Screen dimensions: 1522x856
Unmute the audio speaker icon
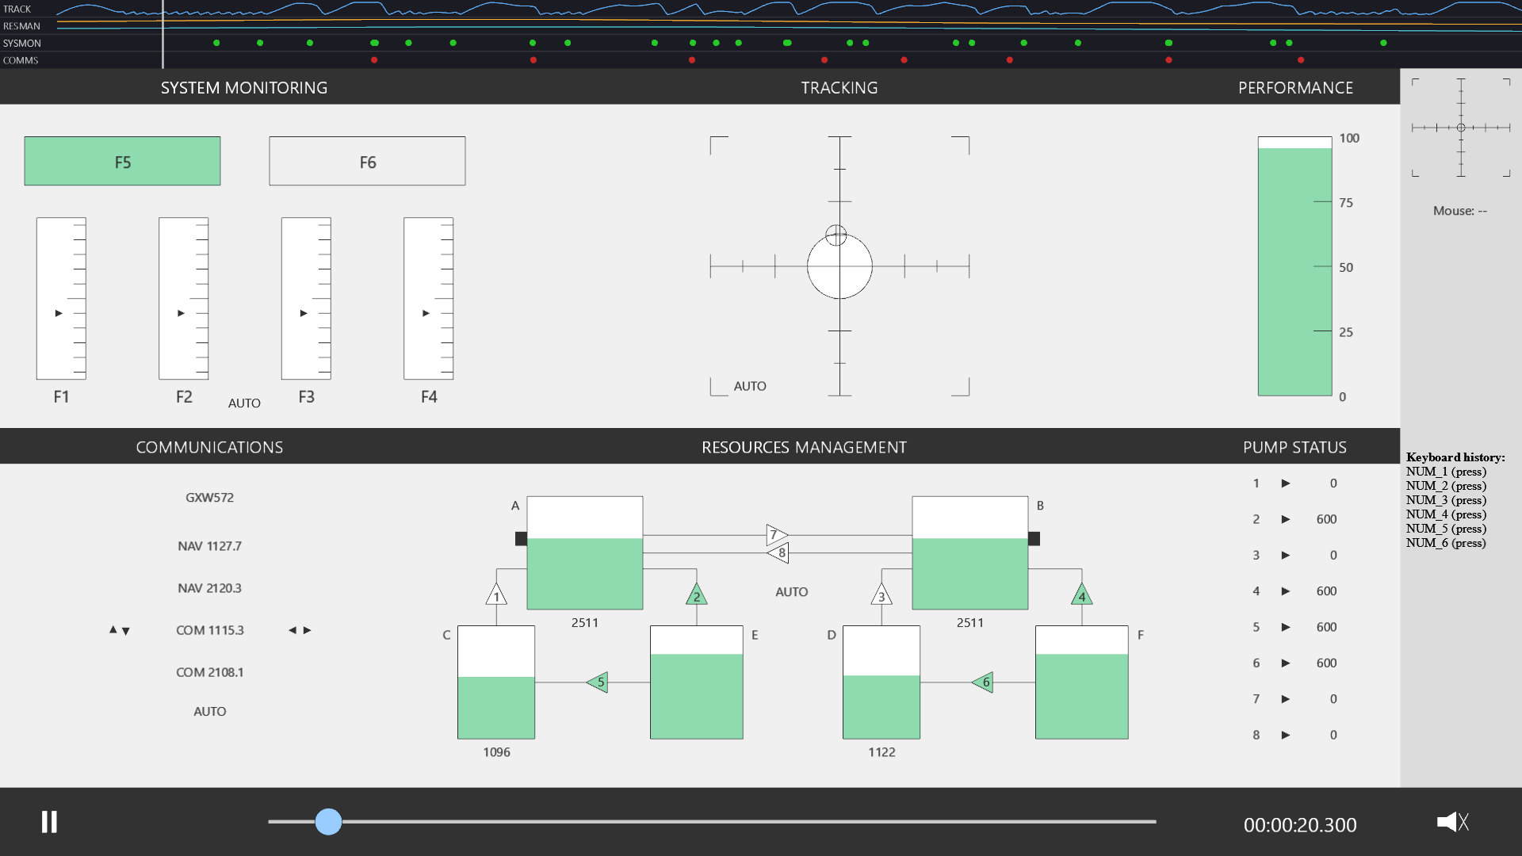click(x=1452, y=822)
